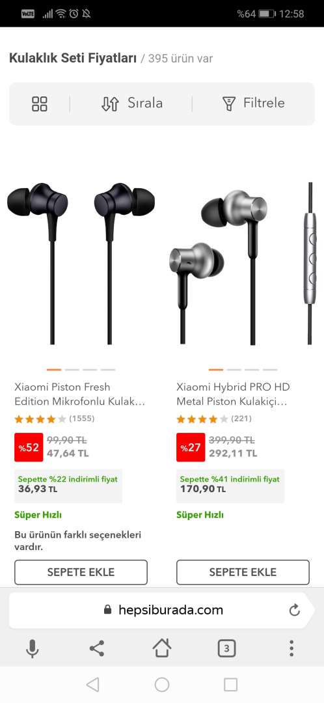324x703 pixels.
Task: Open the Filtrele filter panel
Action: tap(253, 103)
